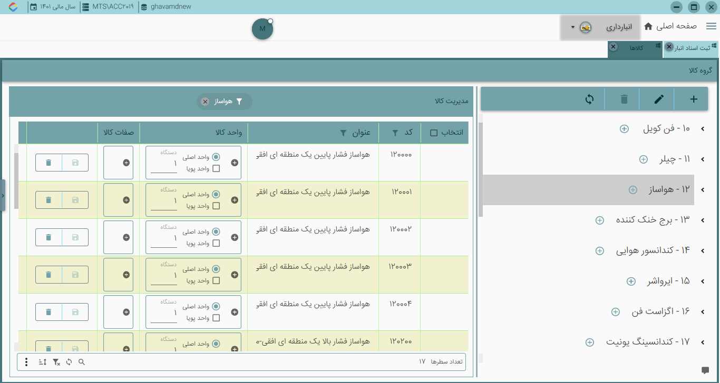Screen dimensions: 720x383
Task: Open search from grid footer magnifier
Action: (x=82, y=362)
